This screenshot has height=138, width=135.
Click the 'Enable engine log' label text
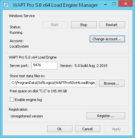[x=28, y=100]
